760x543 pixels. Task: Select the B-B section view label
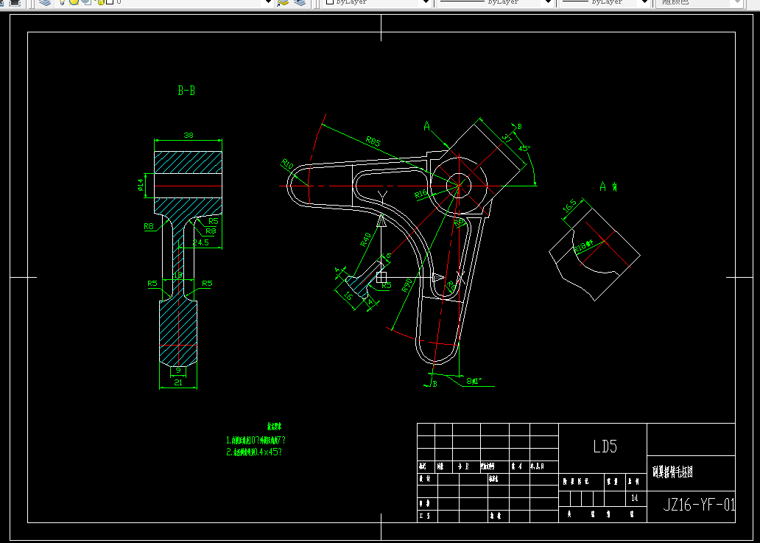point(186,91)
